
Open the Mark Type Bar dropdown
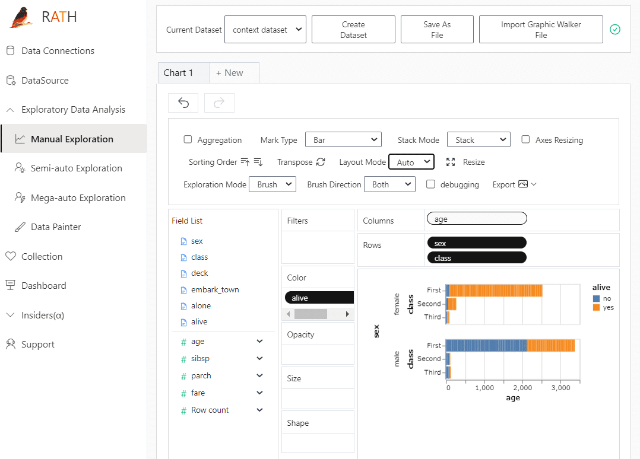coord(343,139)
